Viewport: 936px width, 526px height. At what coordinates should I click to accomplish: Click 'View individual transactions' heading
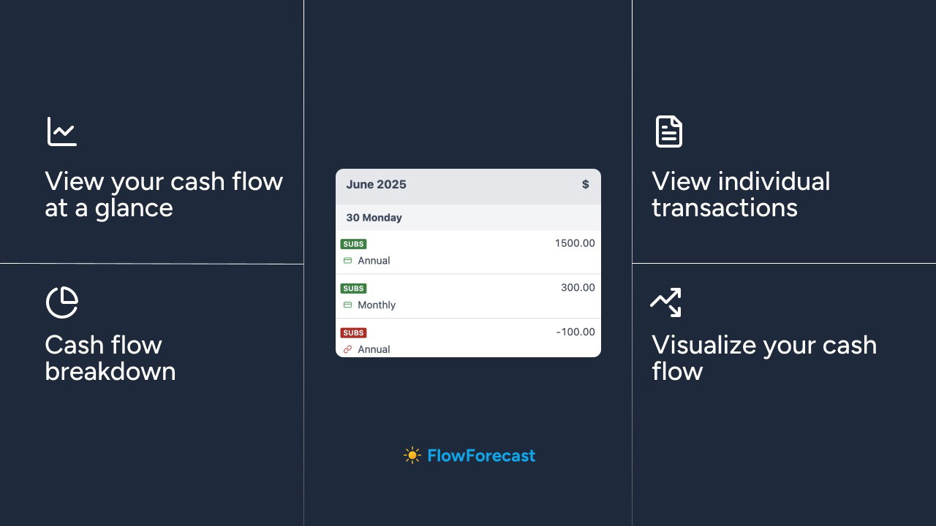740,194
